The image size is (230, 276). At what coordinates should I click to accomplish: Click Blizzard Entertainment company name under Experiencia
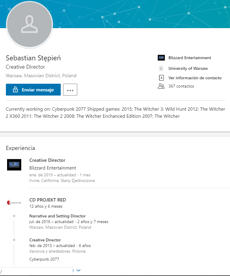click(52, 168)
